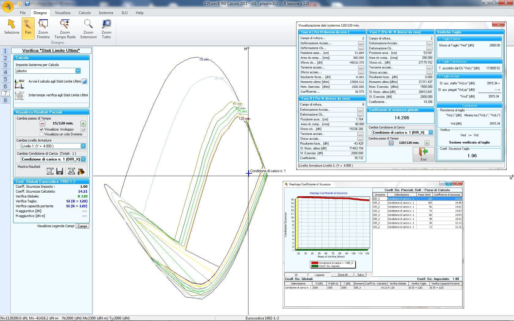The height and width of the screenshot is (321, 514).
Task: Click the save icon under Mostra Risultati
Action: pyautogui.click(x=60, y=171)
